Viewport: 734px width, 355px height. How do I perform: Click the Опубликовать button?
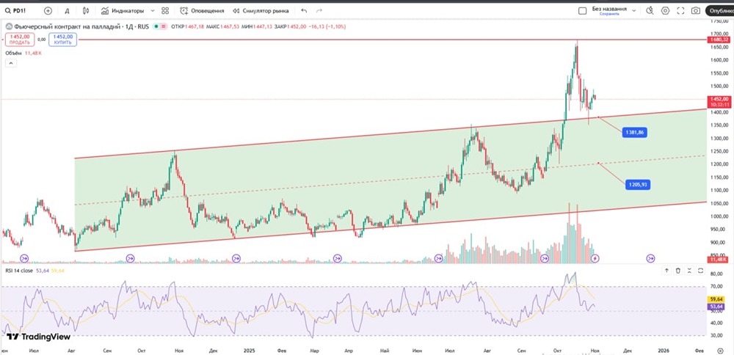(720, 11)
